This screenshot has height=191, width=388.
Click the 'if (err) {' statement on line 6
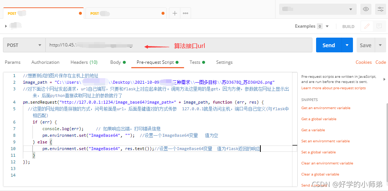(45, 122)
